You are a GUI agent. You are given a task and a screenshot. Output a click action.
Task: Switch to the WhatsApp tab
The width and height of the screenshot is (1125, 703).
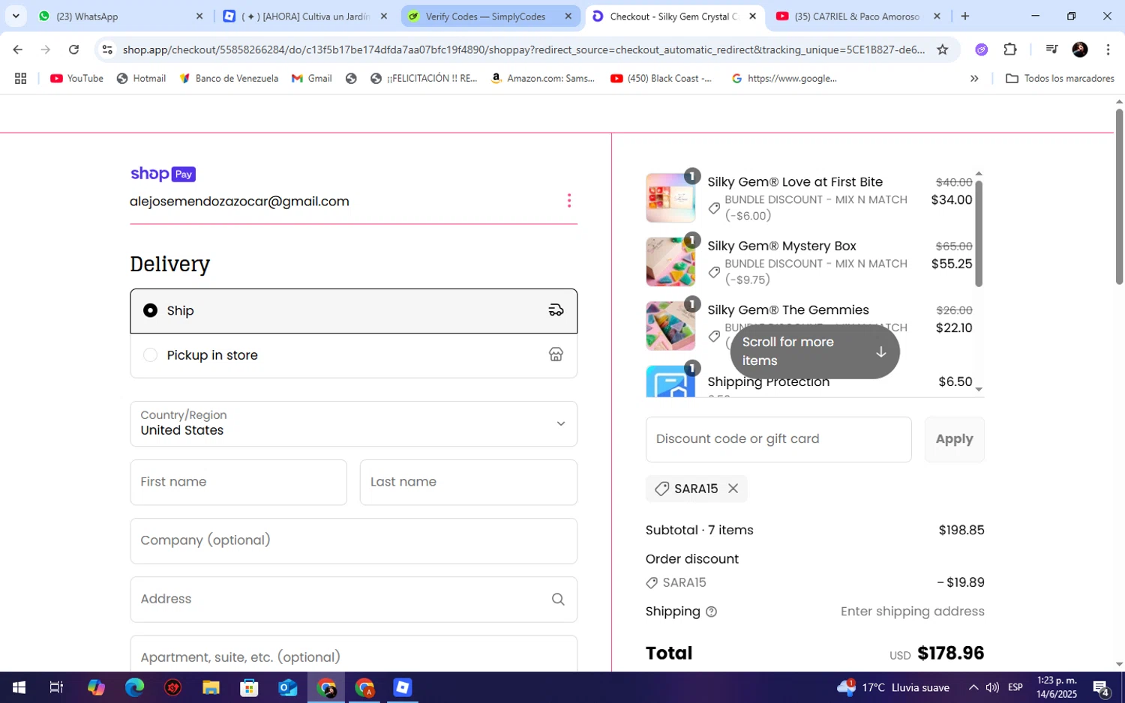120,16
